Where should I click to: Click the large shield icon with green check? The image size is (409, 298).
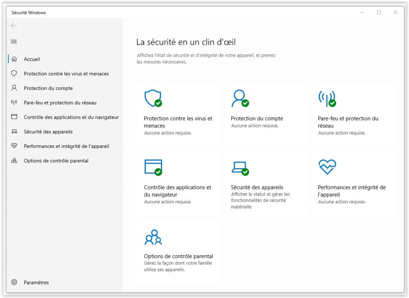[x=153, y=98]
